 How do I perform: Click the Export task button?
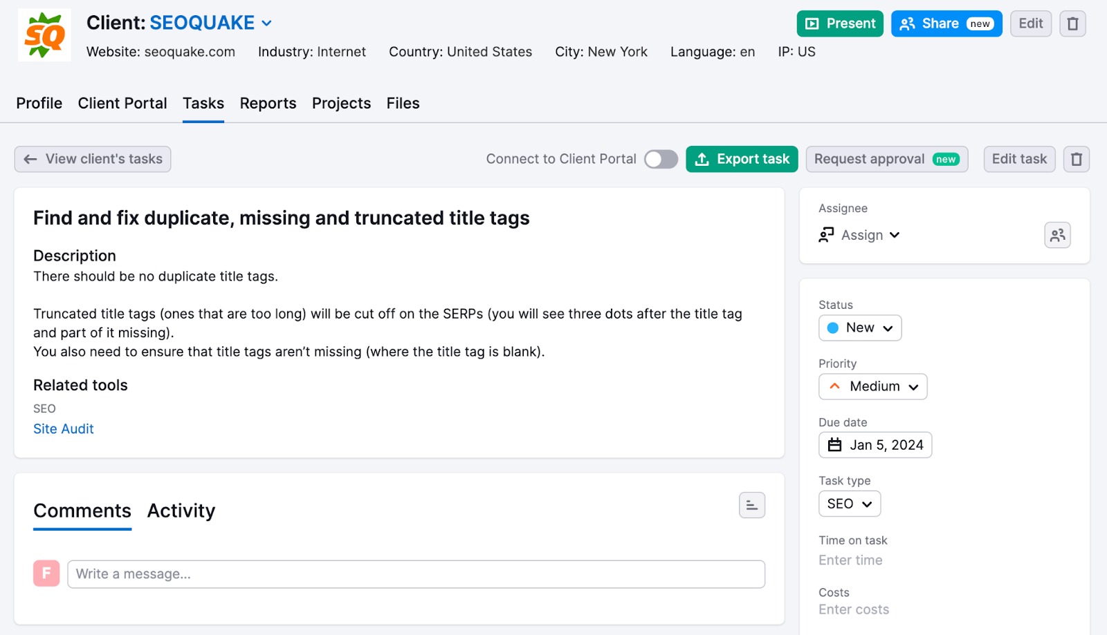[742, 159]
